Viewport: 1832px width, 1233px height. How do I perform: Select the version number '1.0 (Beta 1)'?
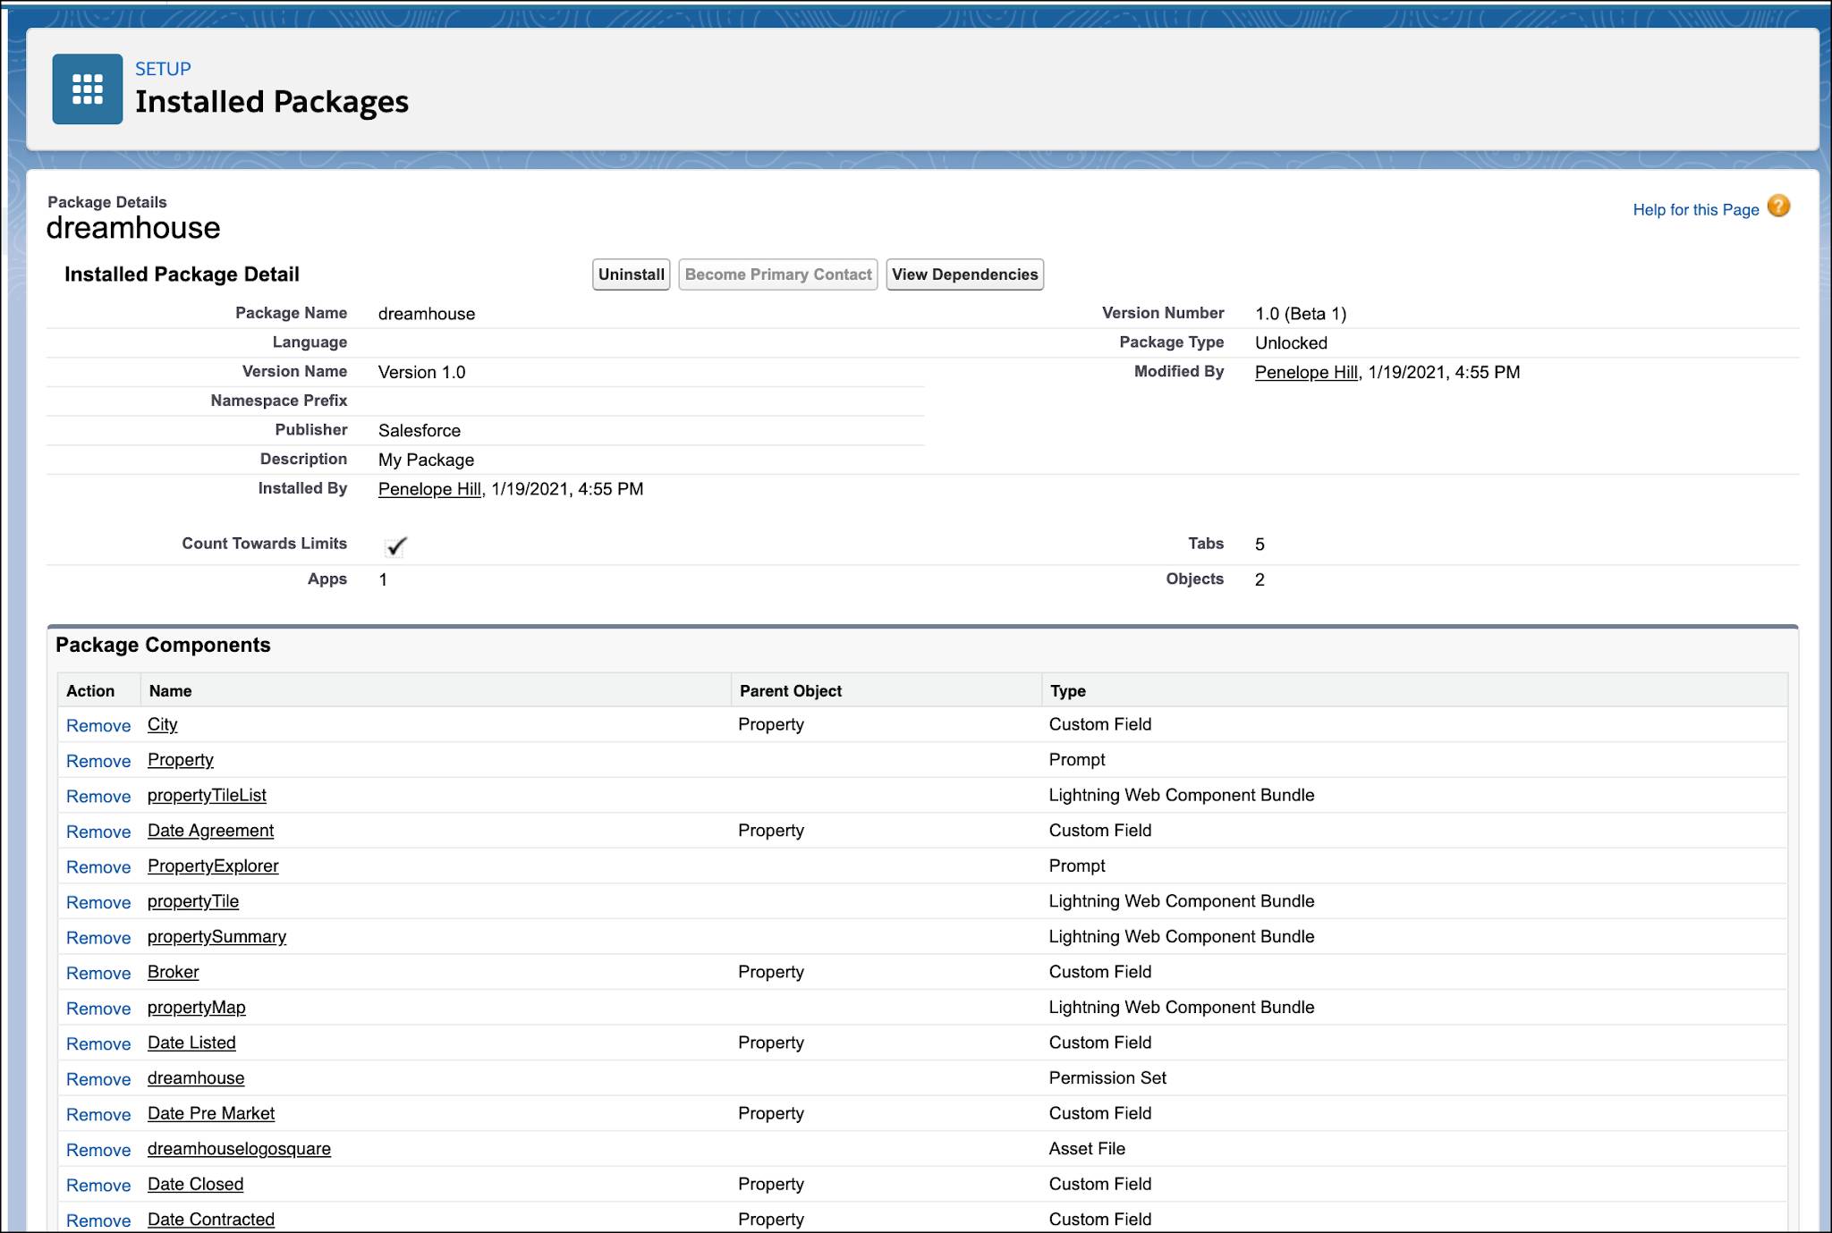[x=1301, y=314]
